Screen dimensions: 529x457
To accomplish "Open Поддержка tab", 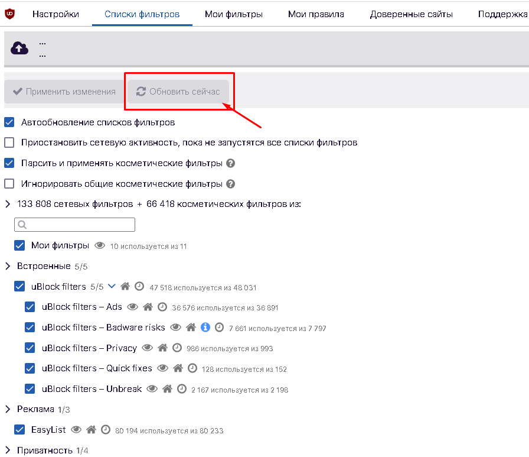I will point(502,14).
